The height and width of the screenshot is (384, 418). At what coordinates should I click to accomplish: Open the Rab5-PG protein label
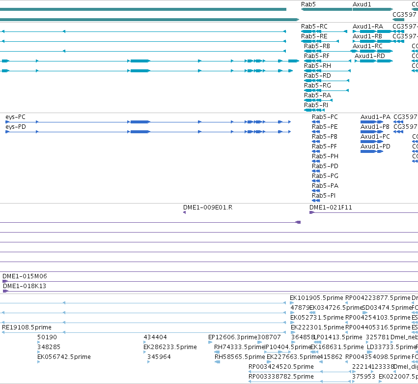pos(325,176)
